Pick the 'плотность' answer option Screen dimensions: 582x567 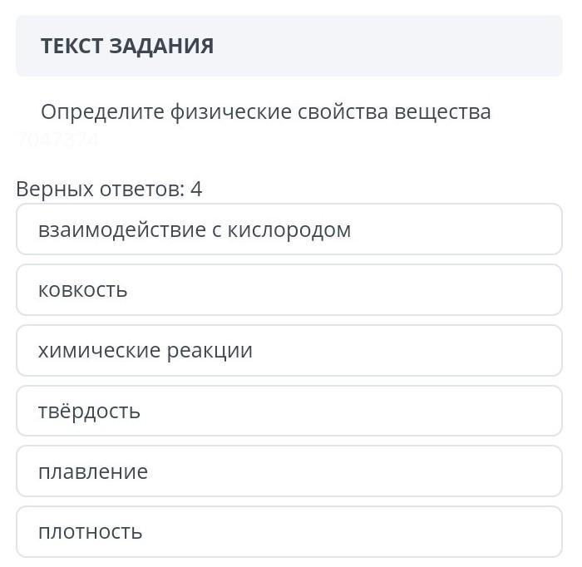289,532
